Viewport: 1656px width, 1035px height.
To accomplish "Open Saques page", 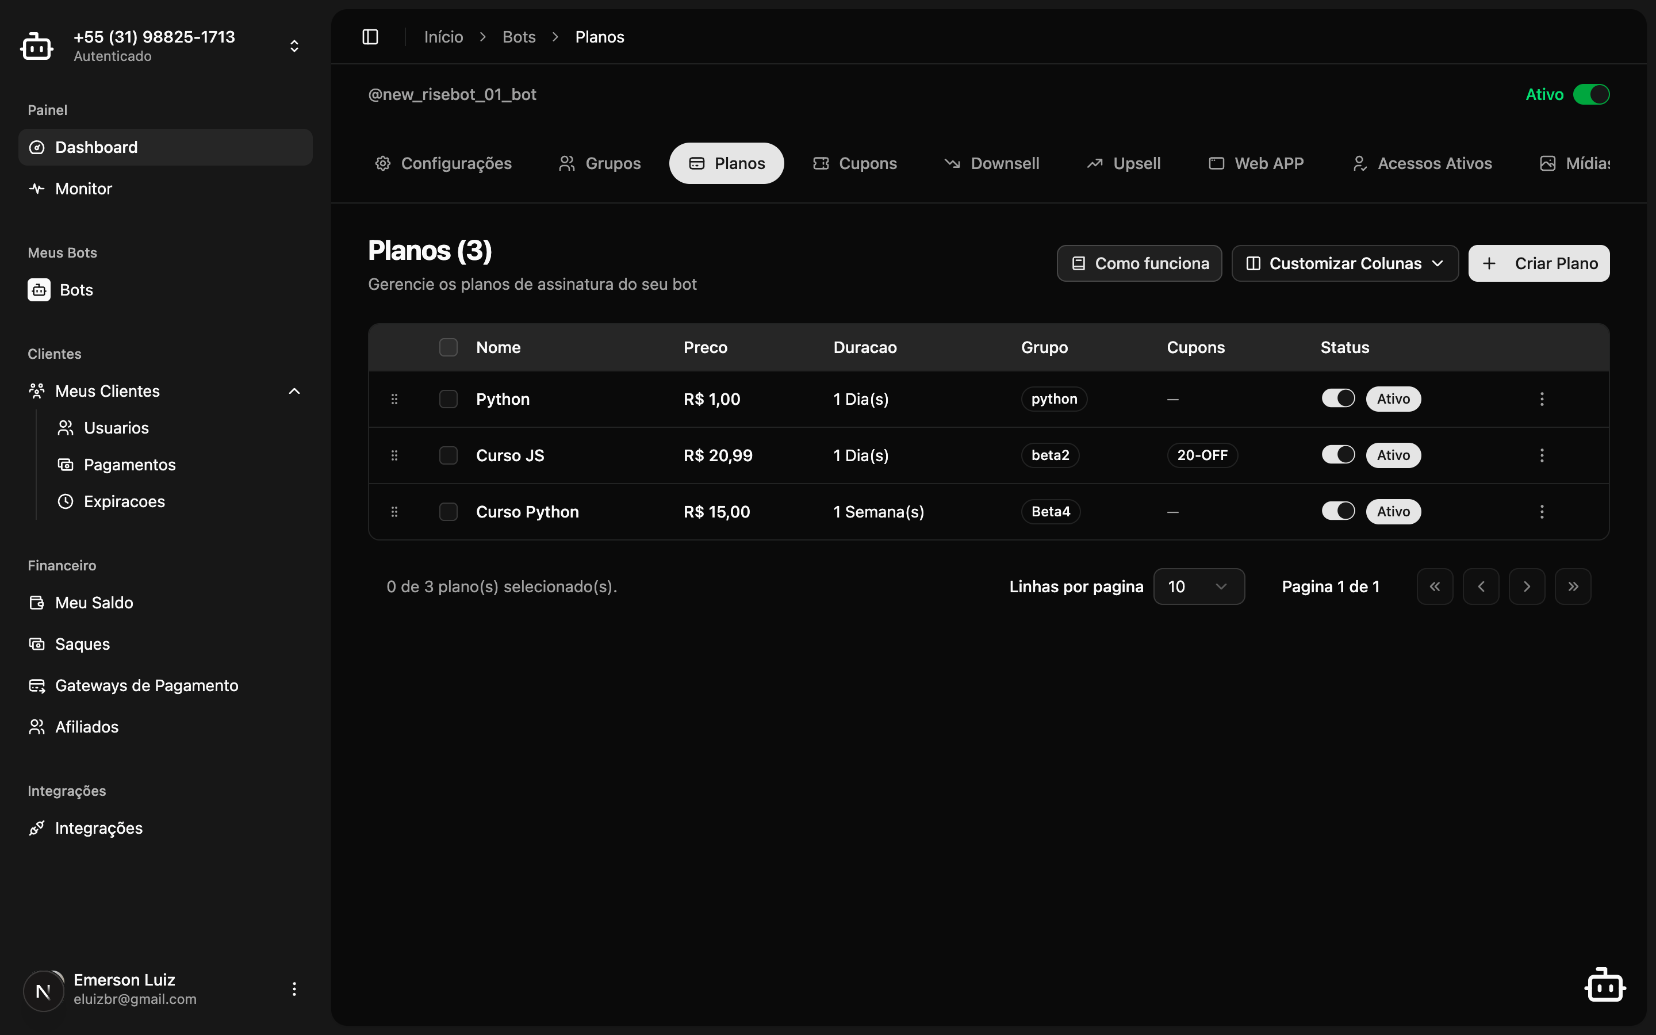I will click(166, 644).
